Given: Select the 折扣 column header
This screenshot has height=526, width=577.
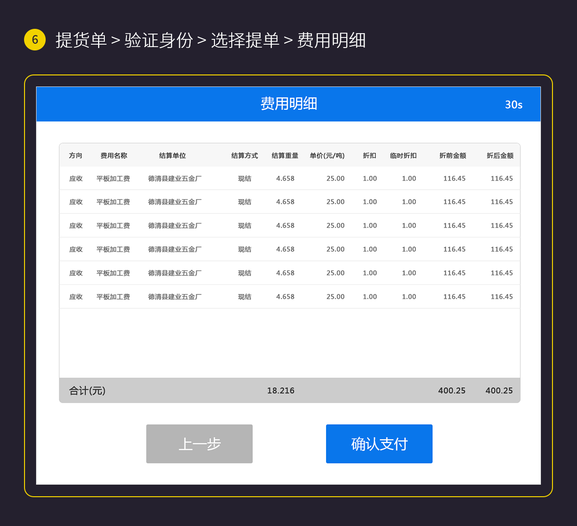Looking at the screenshot, I should point(369,156).
